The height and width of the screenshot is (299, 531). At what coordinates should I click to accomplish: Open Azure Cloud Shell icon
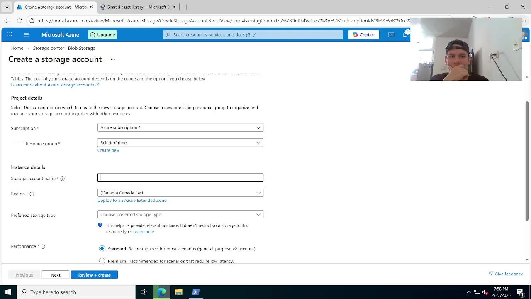coord(391,34)
